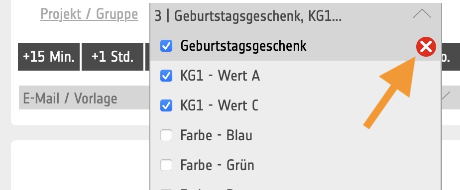Uncheck the KG1 - Wert A checkbox
460x190 pixels.
(166, 76)
